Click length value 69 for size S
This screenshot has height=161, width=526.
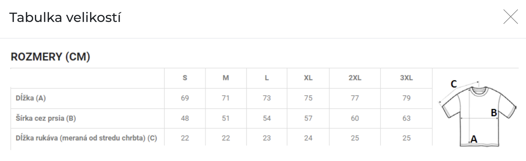coord(185,98)
